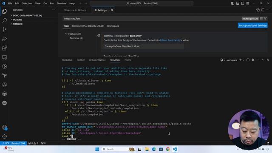Kill the terminal with trash icon
The image size is (272, 153).
[x=253, y=60]
